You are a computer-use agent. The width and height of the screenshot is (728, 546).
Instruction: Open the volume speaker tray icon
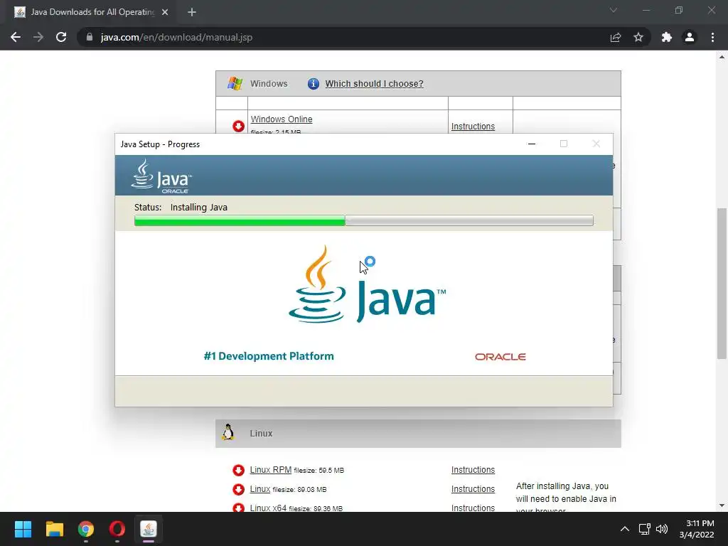click(662, 529)
